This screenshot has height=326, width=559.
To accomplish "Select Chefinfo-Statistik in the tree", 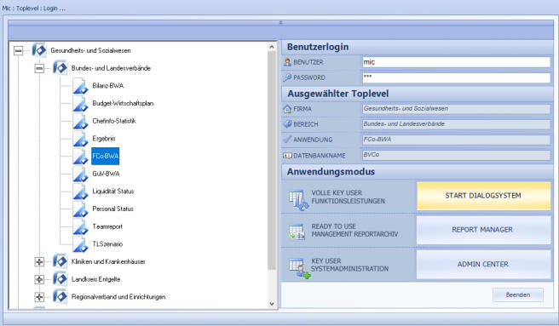I will tap(114, 121).
